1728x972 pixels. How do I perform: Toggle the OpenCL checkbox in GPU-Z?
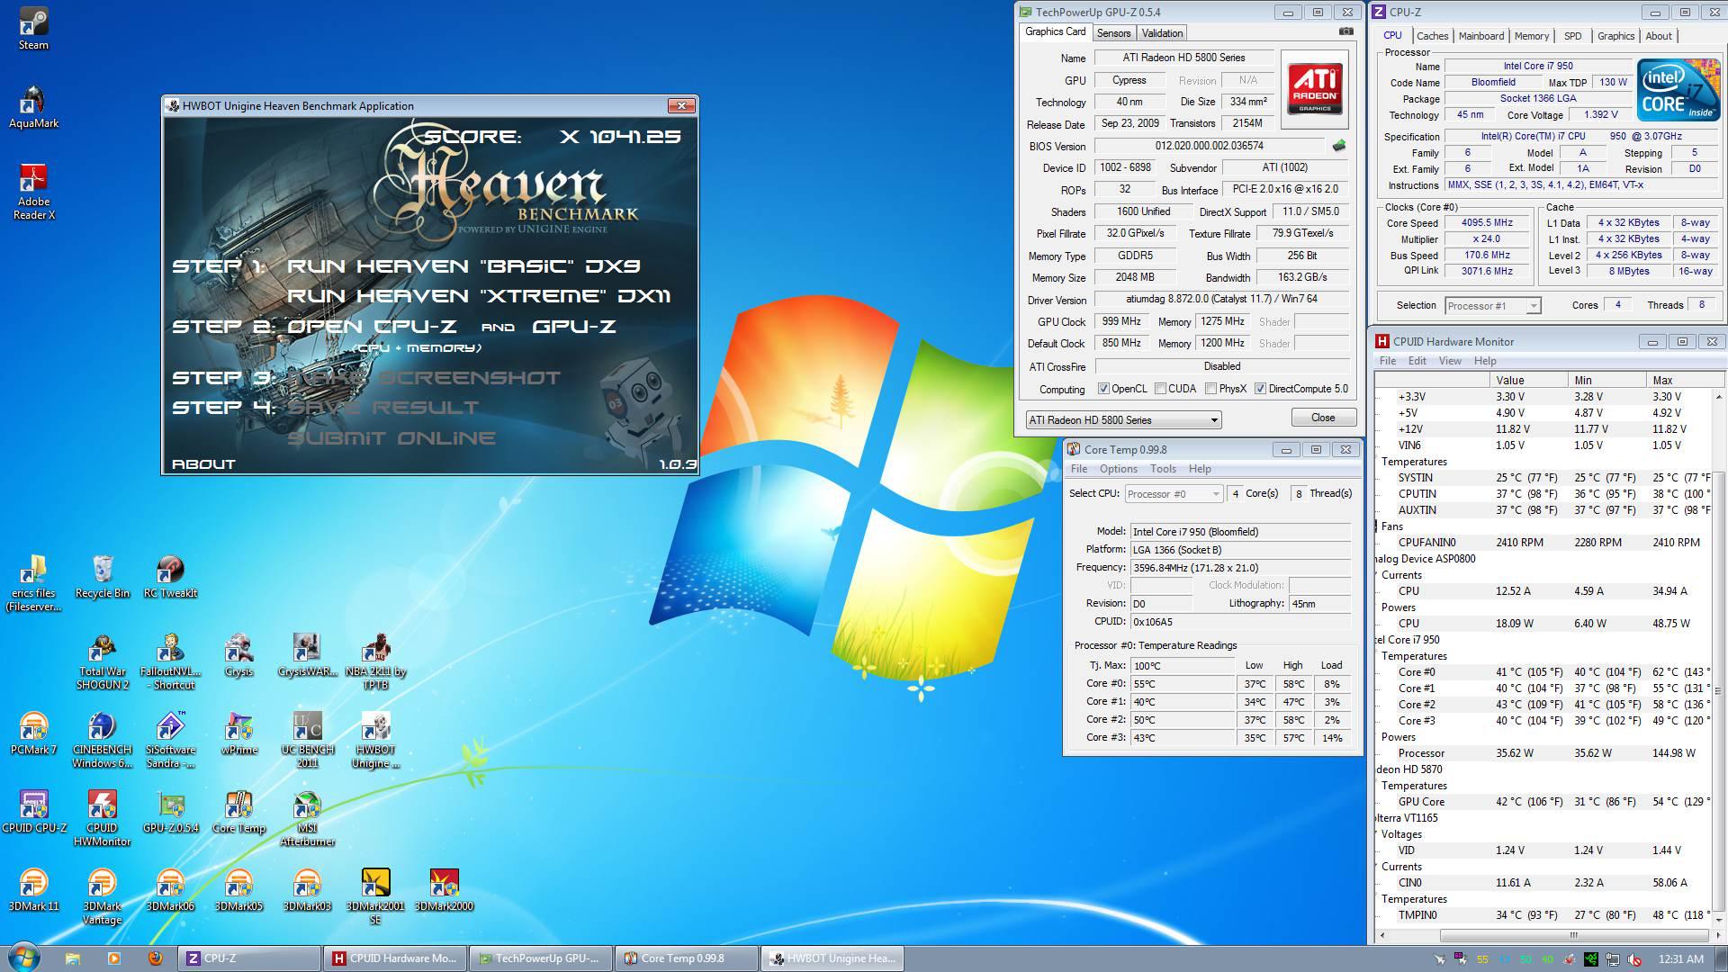click(1103, 389)
